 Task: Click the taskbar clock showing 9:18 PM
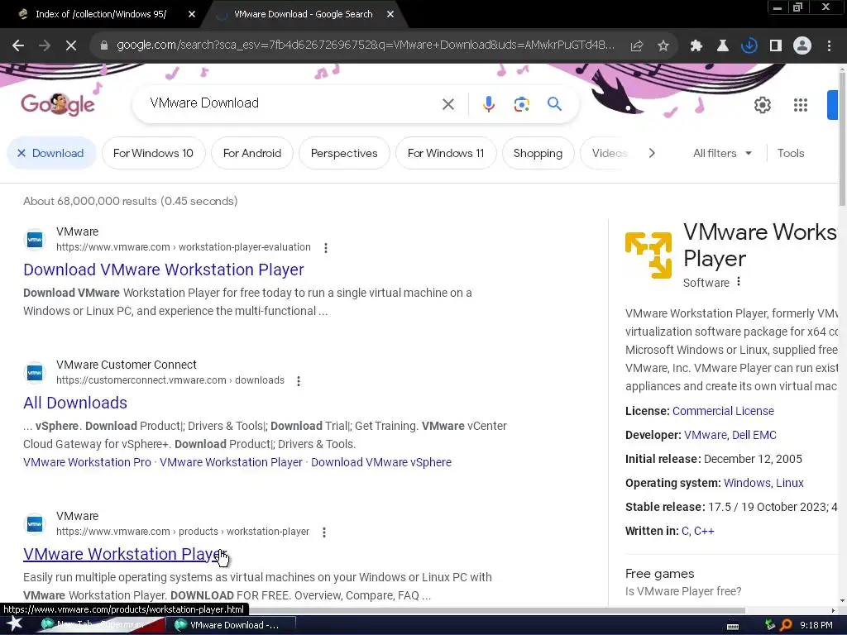(x=816, y=625)
